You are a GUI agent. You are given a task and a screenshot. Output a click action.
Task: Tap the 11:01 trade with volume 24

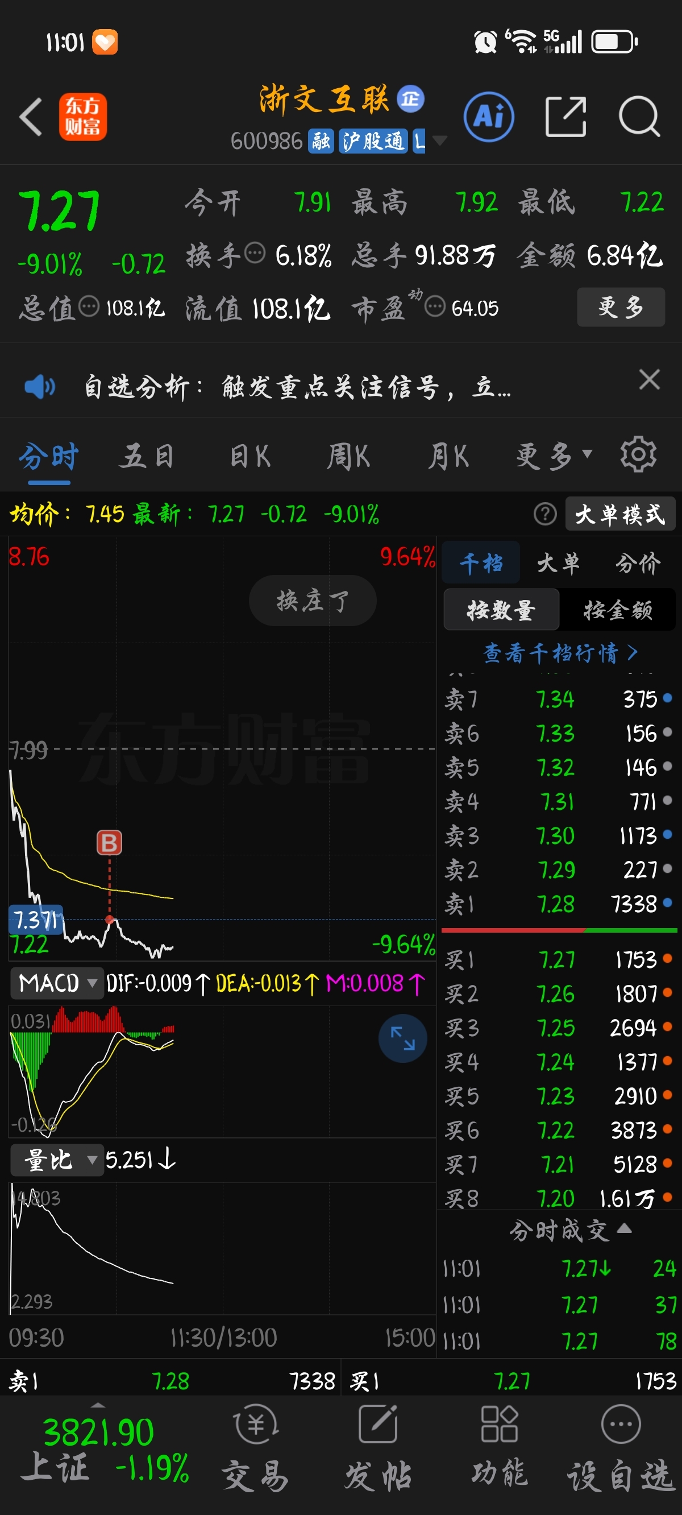tap(559, 1269)
